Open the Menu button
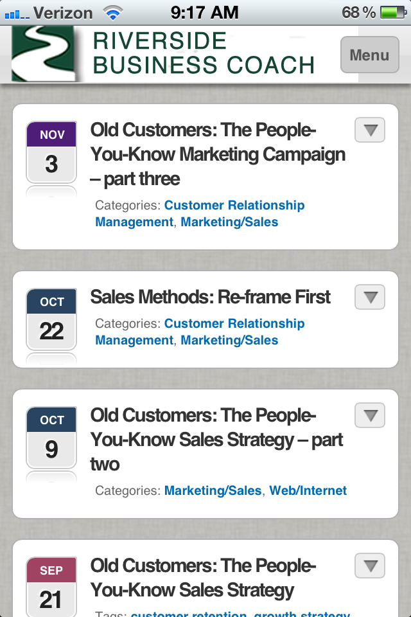 pyautogui.click(x=370, y=55)
